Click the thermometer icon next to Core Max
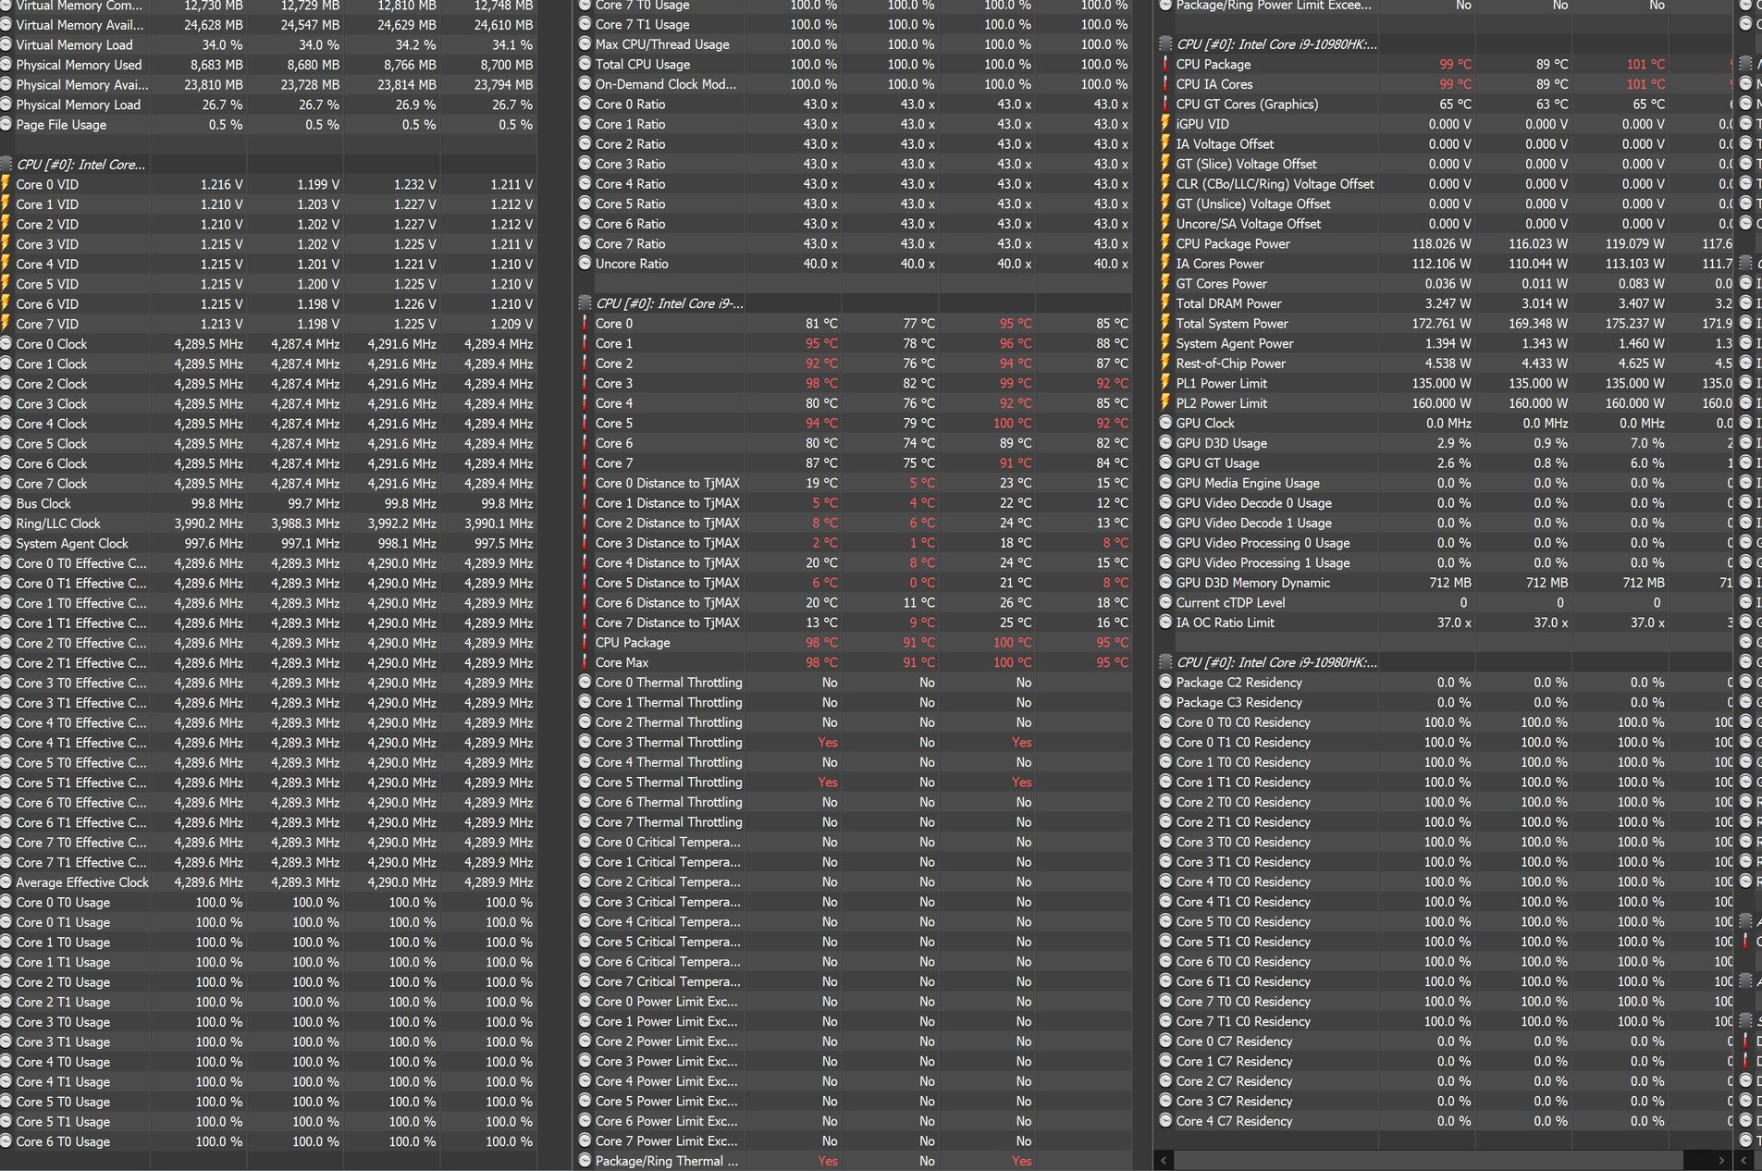Screen dimensions: 1762x1171 coord(585,662)
